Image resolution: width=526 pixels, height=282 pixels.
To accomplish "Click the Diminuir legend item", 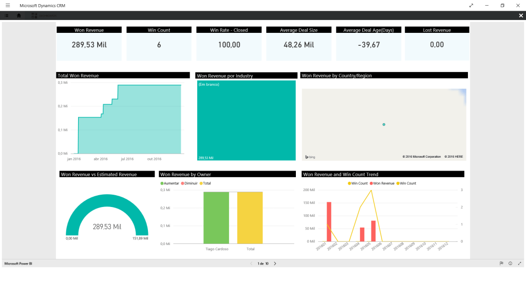I will [189, 183].
